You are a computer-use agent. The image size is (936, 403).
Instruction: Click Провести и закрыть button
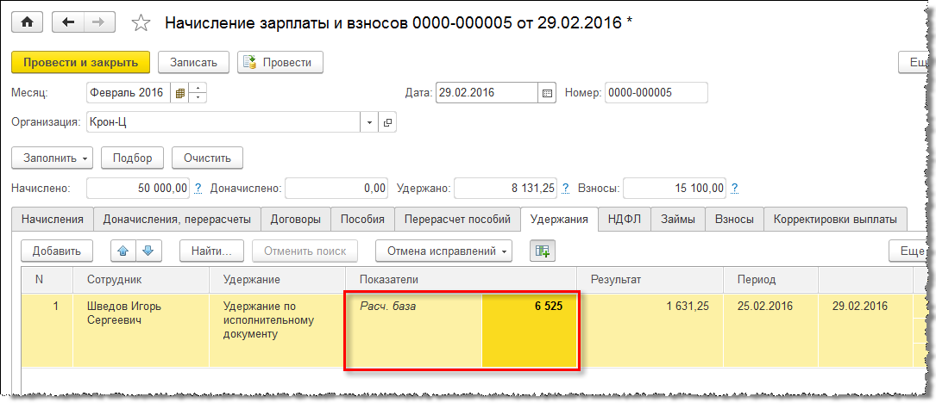click(x=80, y=63)
